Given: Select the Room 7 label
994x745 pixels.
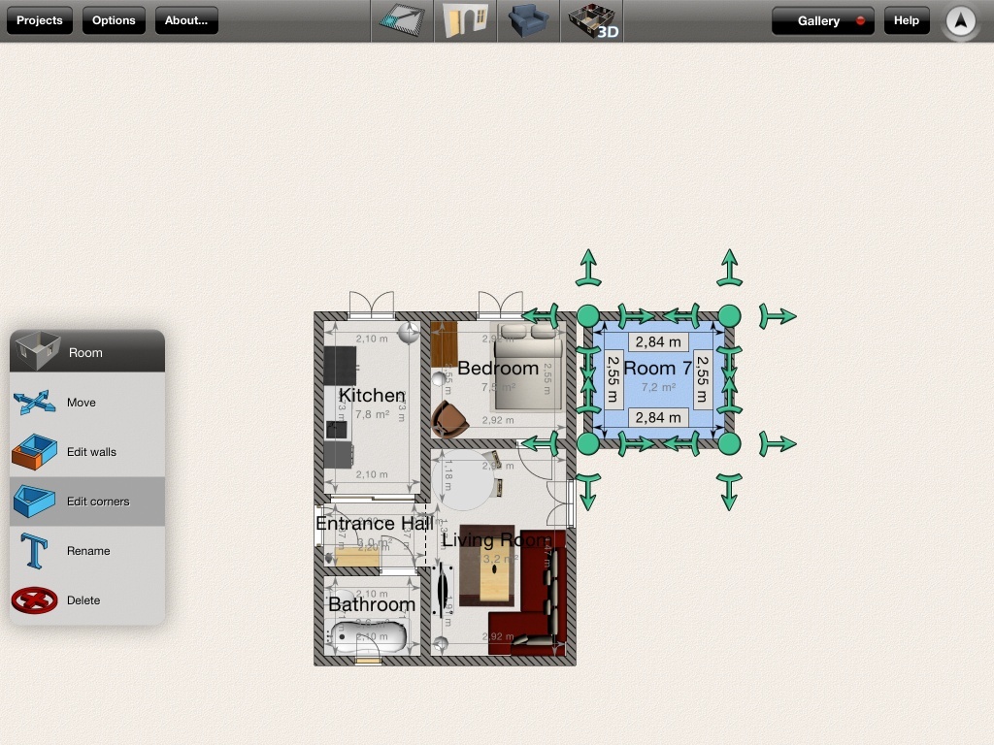Looking at the screenshot, I should pos(657,368).
